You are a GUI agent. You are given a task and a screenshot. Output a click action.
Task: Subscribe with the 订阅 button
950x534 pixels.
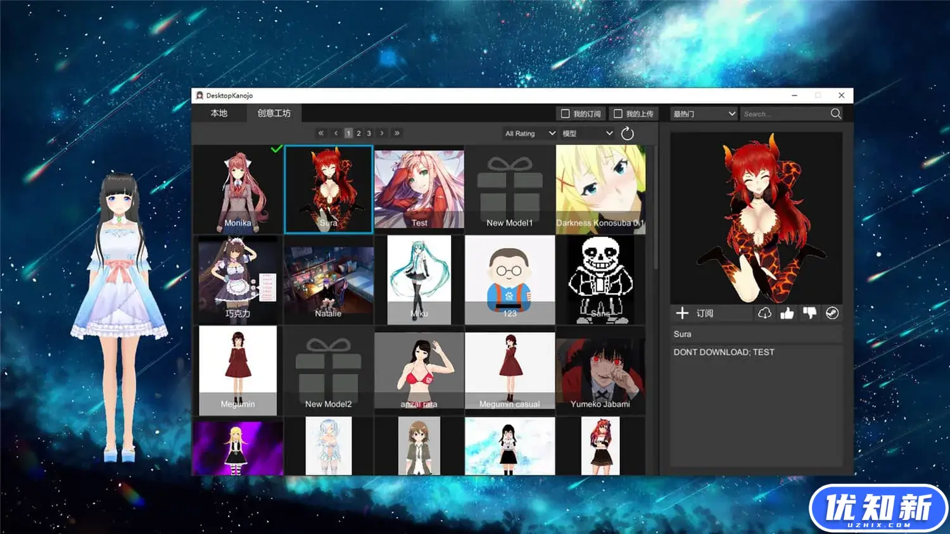[x=695, y=314]
